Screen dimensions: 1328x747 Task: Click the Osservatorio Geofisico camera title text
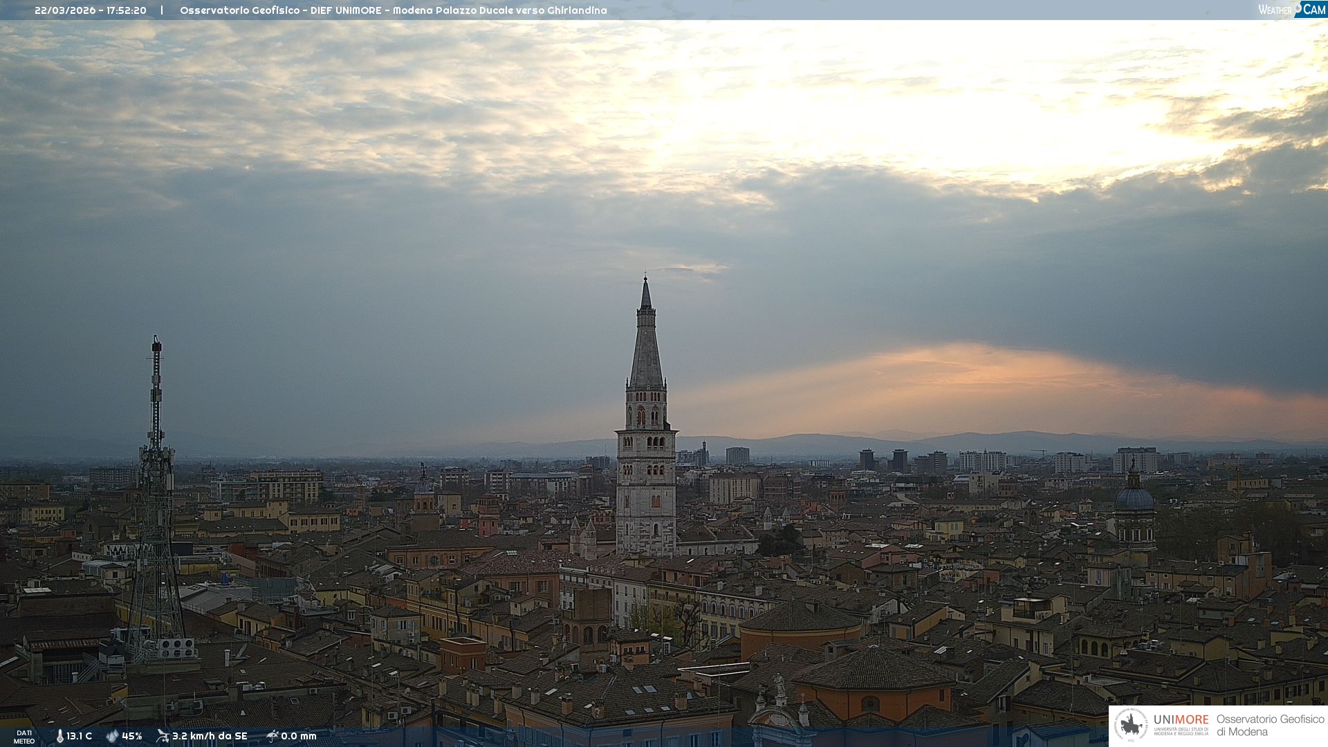(x=393, y=10)
